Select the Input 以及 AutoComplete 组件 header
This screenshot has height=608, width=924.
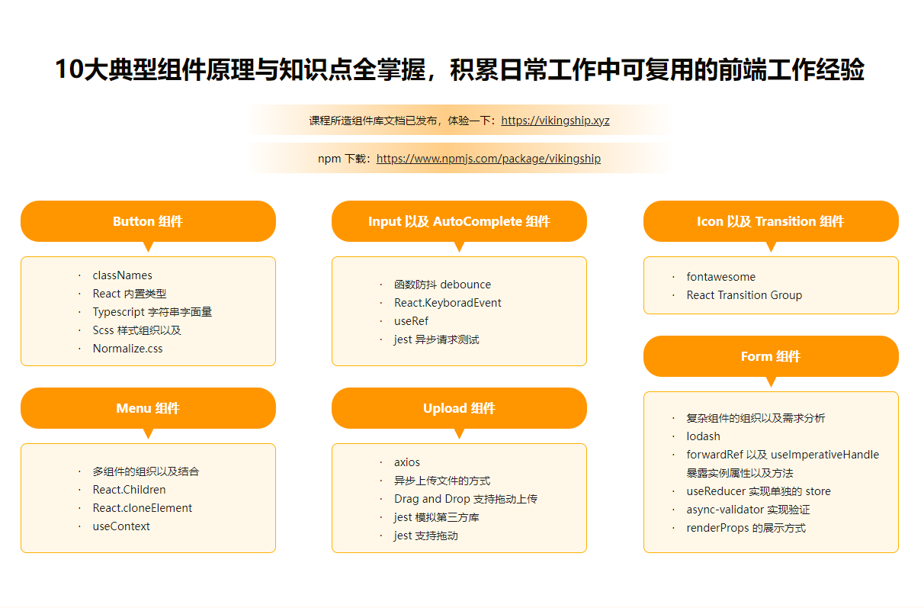pos(459,221)
